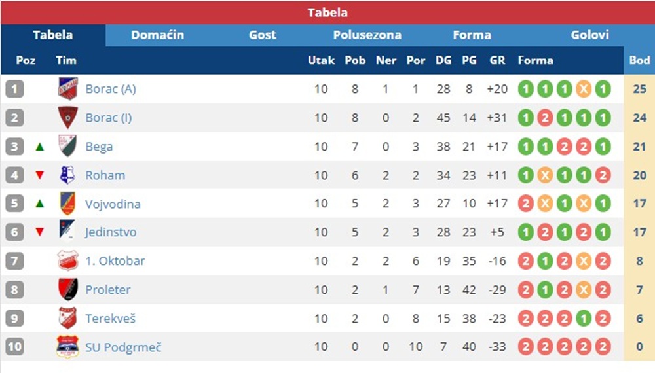Viewport: 655px width, 373px height.
Task: Click the Roham team crest
Action: pyautogui.click(x=67, y=175)
